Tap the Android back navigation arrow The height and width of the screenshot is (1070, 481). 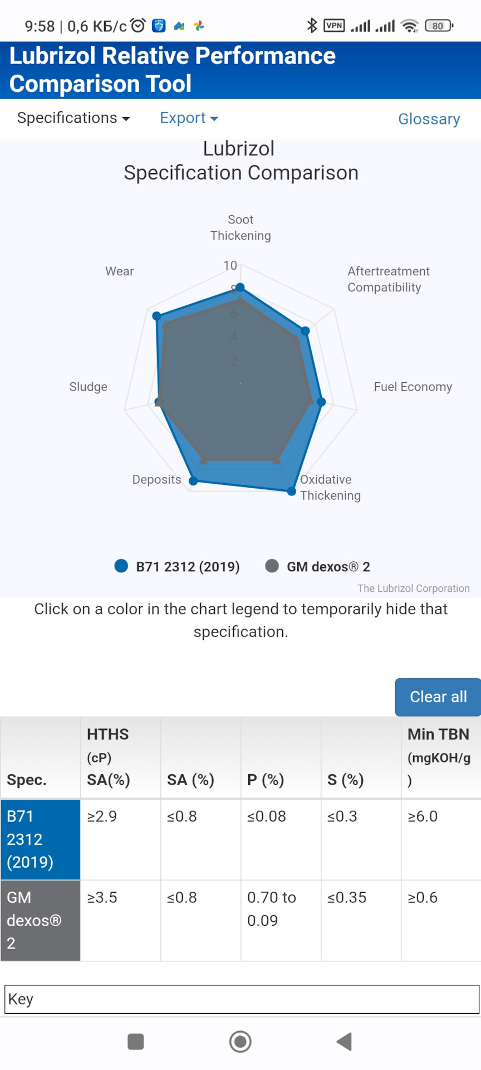pyautogui.click(x=345, y=1041)
